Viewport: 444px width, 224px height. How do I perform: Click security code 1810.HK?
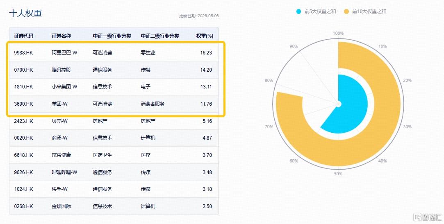[x=23, y=87]
